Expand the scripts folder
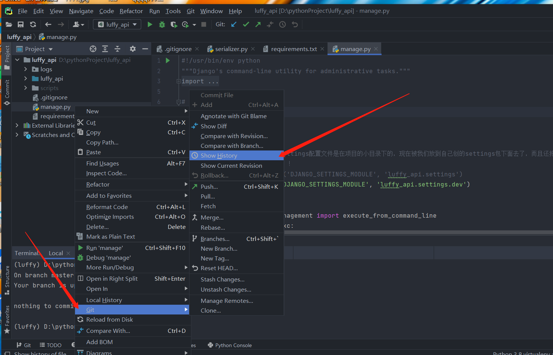Image resolution: width=553 pixels, height=355 pixels. [x=26, y=88]
